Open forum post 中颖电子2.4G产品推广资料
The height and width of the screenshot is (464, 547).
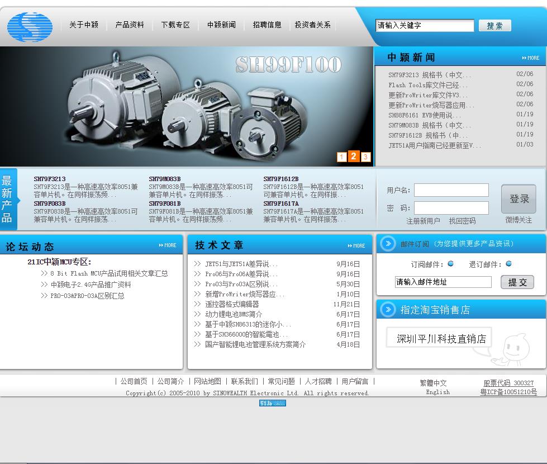pos(91,285)
